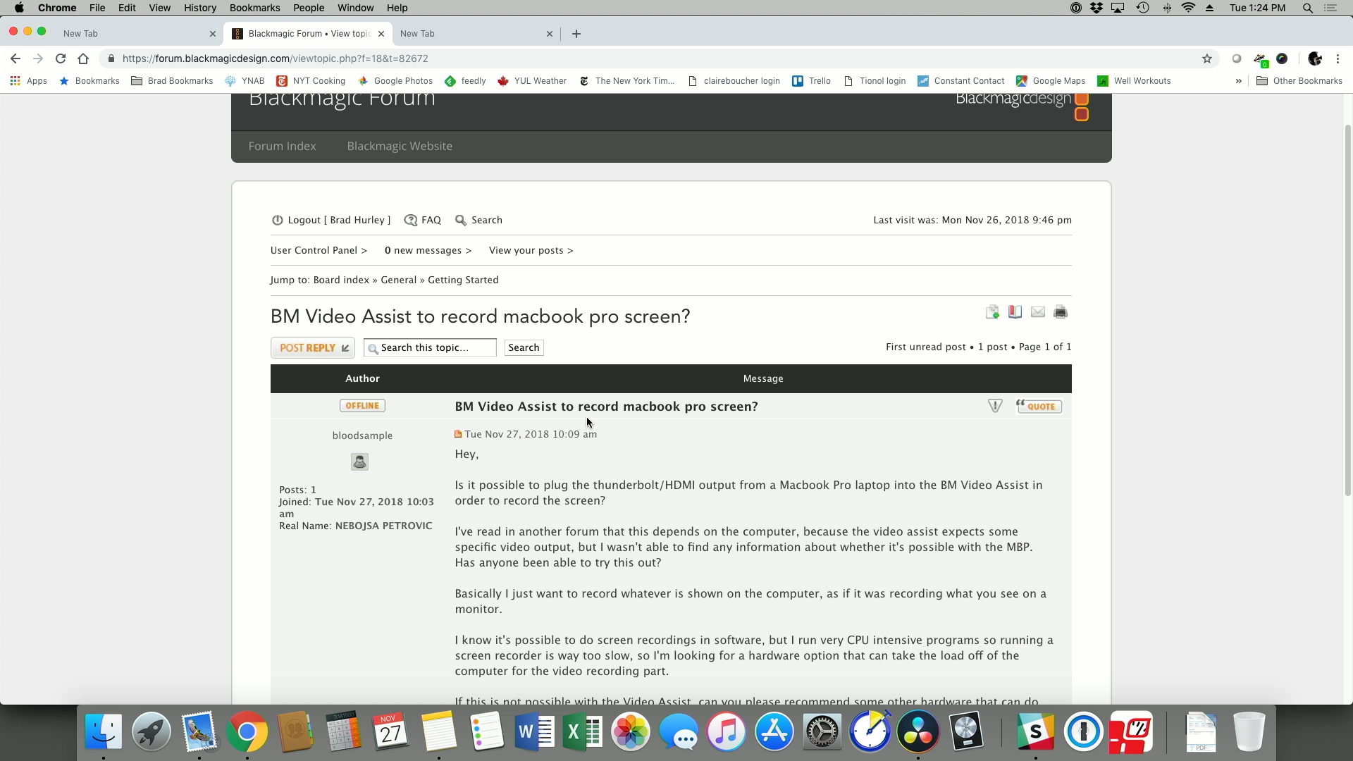Click the report post icon on message
1353x761 pixels.
(994, 406)
